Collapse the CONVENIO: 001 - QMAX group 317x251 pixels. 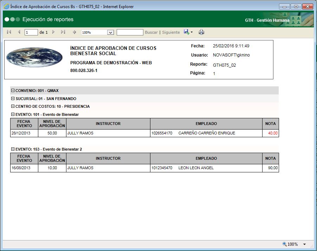click(13, 91)
